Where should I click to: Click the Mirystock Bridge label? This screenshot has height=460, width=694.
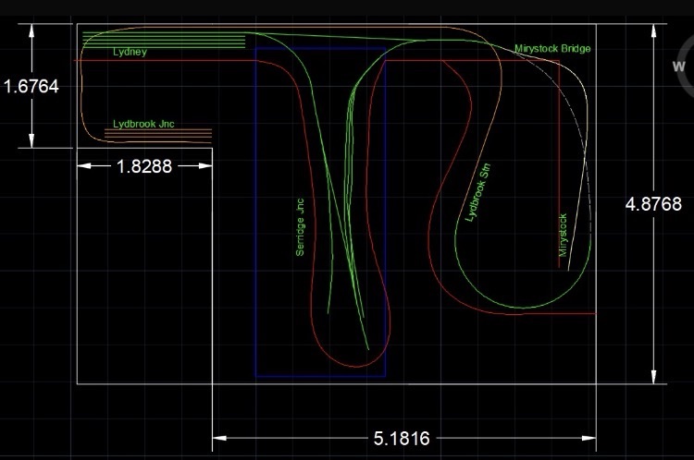[x=552, y=48]
